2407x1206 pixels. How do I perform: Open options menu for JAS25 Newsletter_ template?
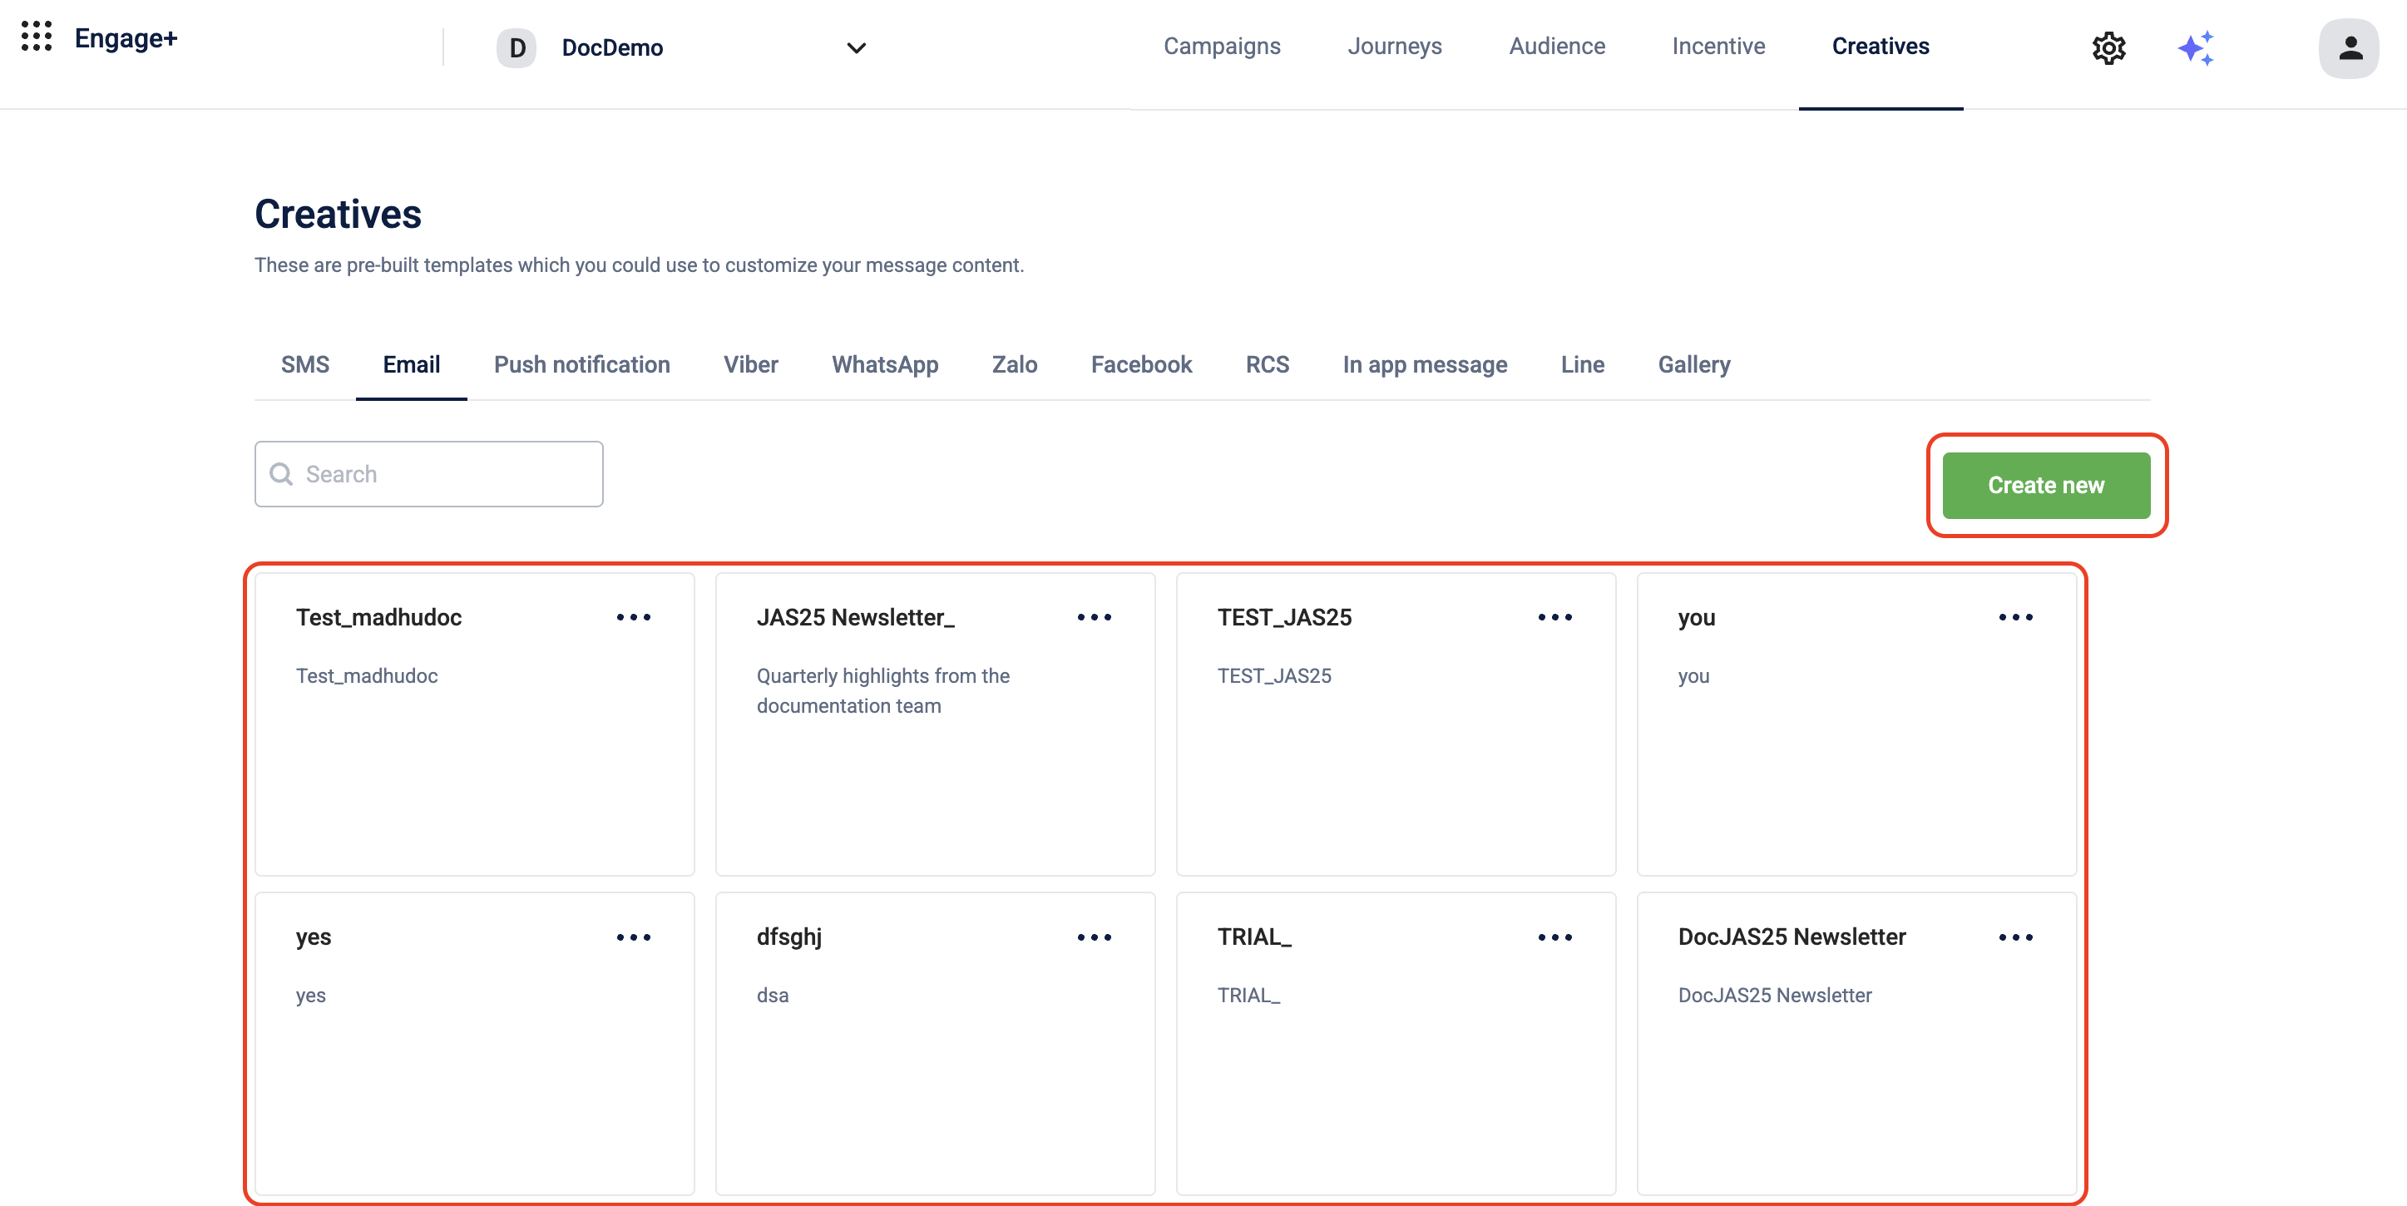tap(1093, 617)
